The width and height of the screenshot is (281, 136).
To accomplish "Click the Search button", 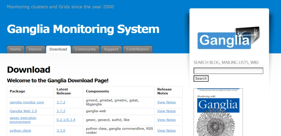I will (x=201, y=78).
